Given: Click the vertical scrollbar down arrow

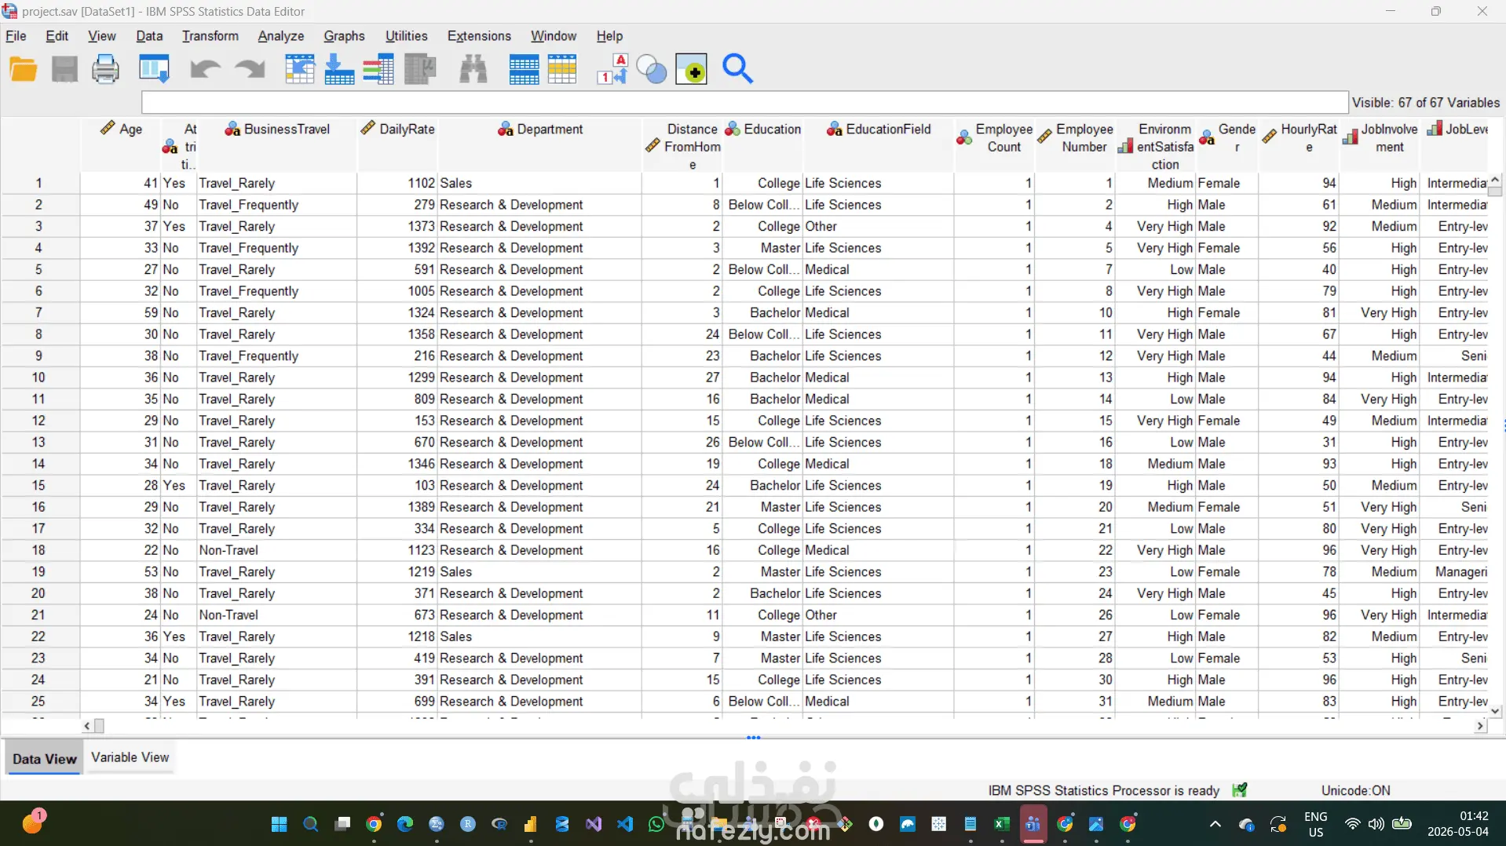Looking at the screenshot, I should pyautogui.click(x=1495, y=712).
